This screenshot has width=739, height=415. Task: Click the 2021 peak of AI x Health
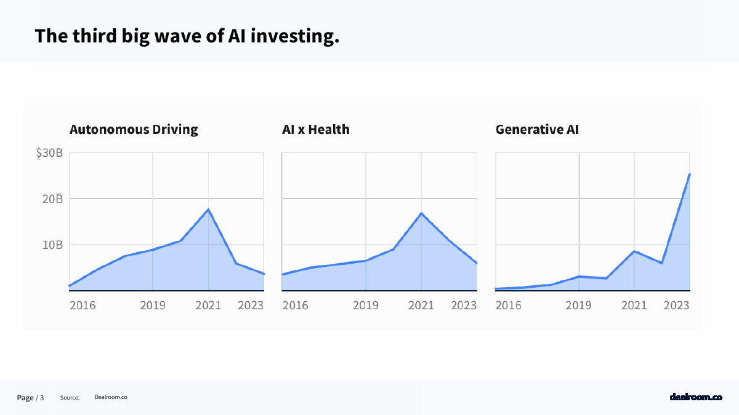pyautogui.click(x=421, y=213)
